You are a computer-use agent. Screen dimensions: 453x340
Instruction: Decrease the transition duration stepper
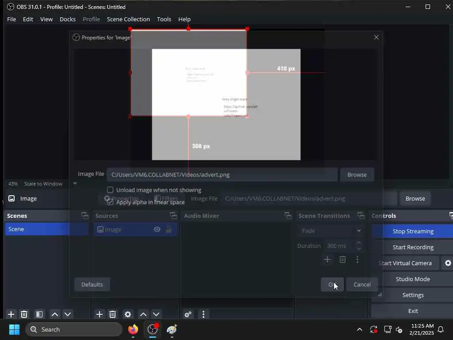coord(359,249)
